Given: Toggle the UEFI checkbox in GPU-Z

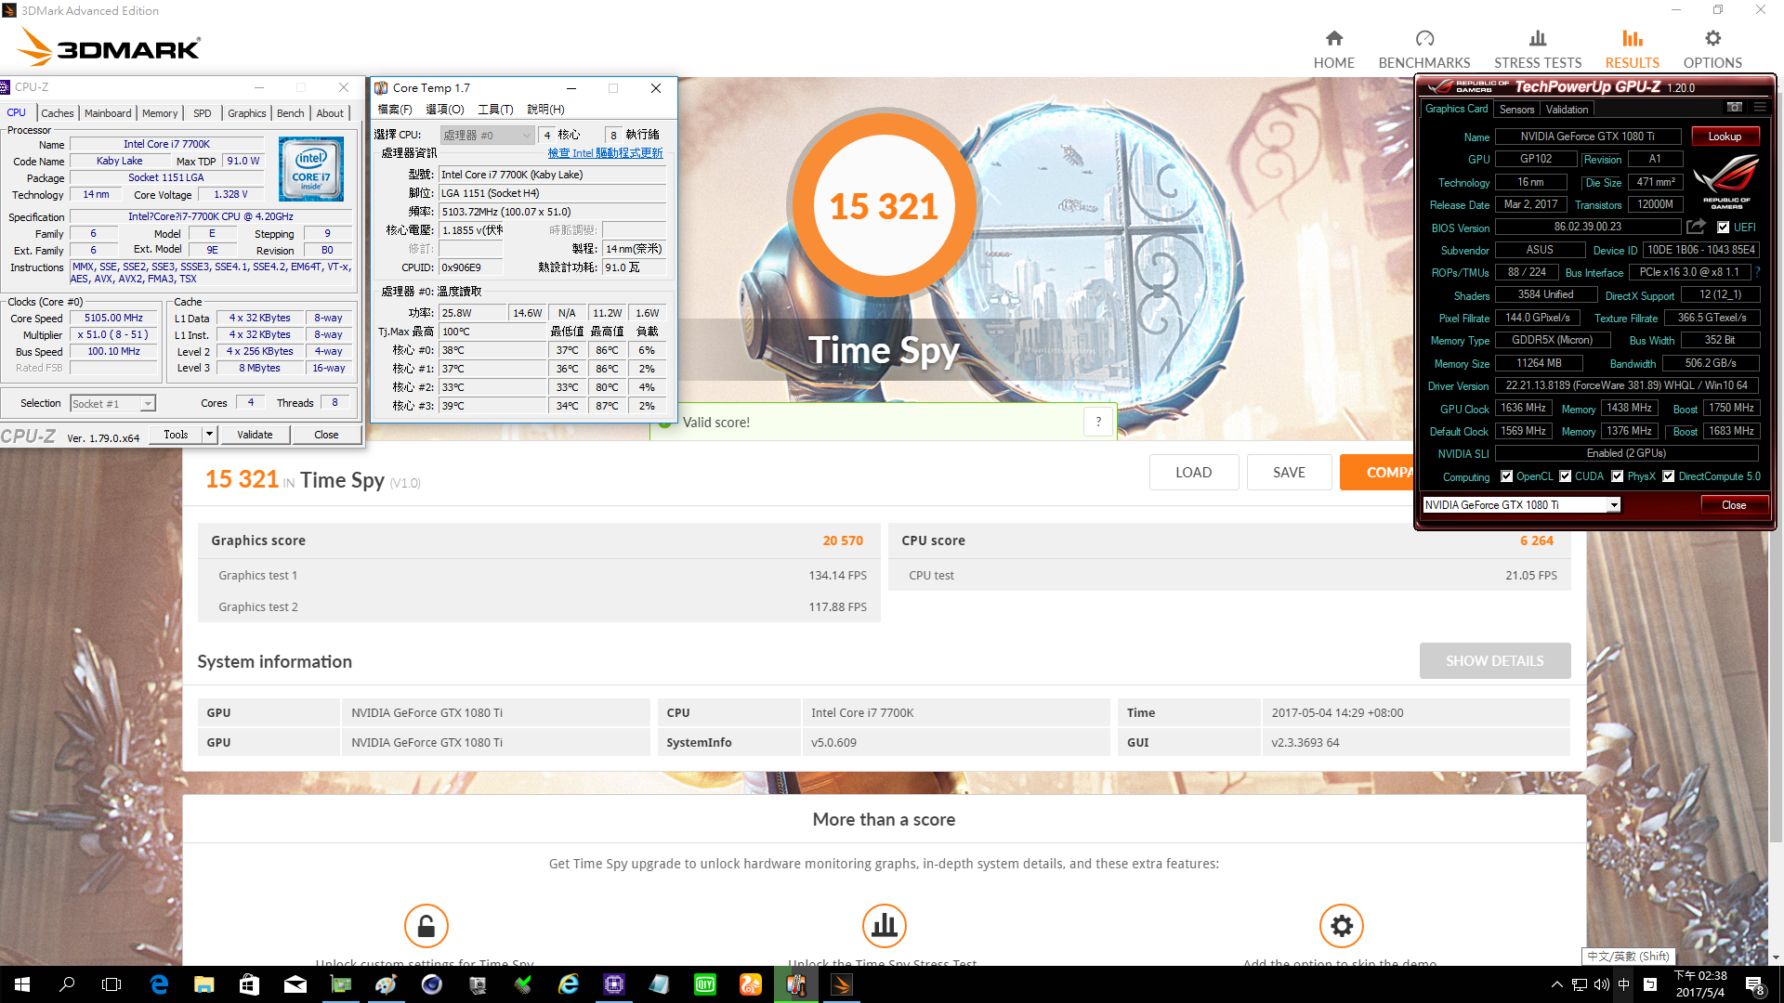Looking at the screenshot, I should (x=1724, y=228).
